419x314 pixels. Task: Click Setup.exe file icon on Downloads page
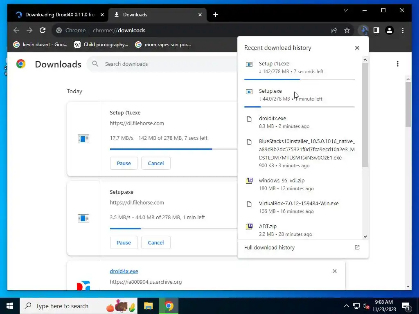(83, 218)
